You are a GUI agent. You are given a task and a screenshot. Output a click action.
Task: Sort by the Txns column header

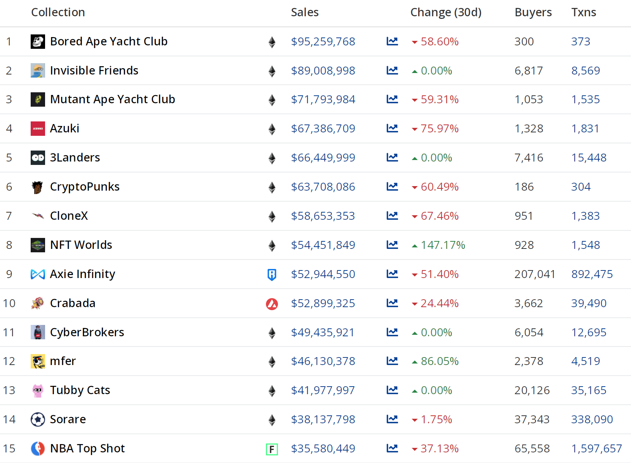coord(584,12)
